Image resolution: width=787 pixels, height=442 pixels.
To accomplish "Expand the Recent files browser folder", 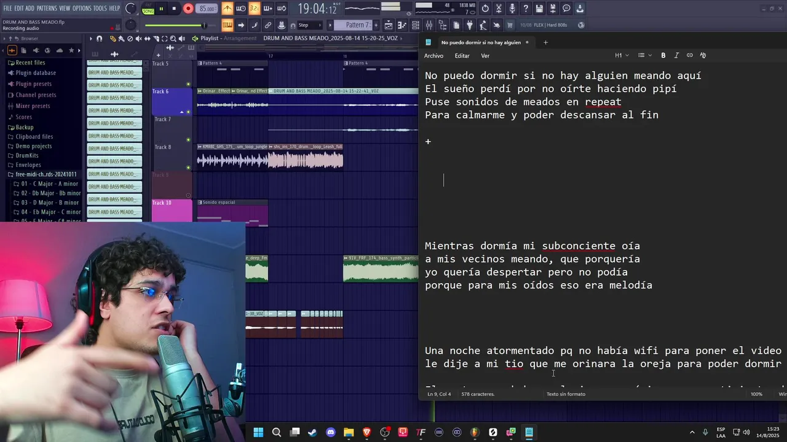I will pyautogui.click(x=30, y=63).
